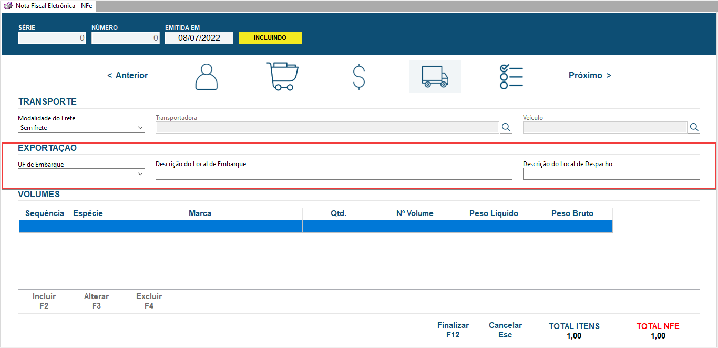Advance with Próximo >
The height and width of the screenshot is (348, 718).
click(590, 76)
